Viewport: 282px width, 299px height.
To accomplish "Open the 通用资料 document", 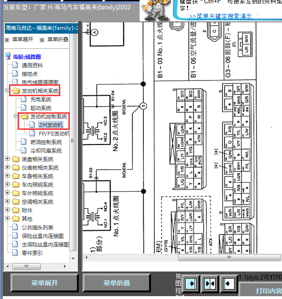I will point(32,65).
